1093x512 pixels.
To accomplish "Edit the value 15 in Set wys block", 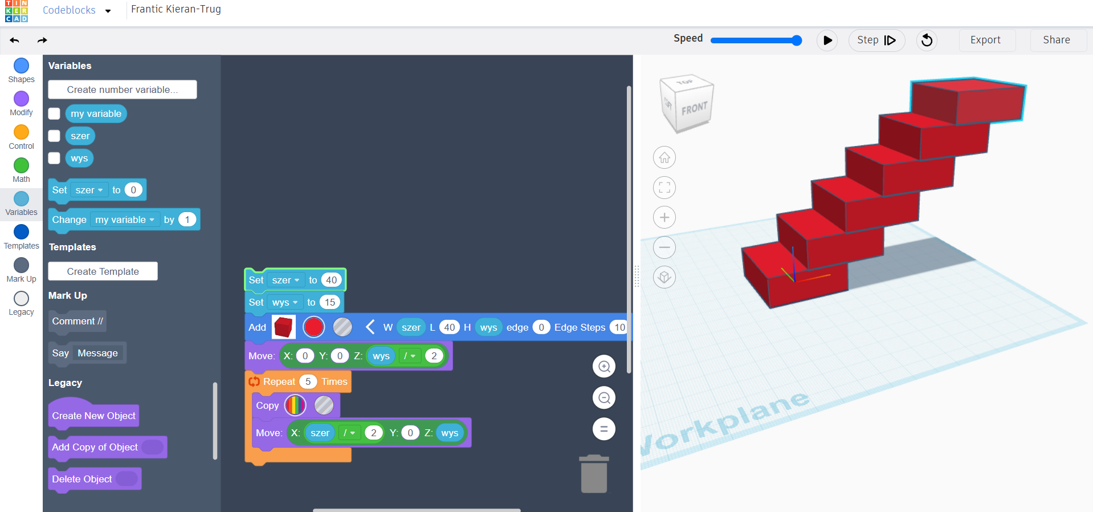I will (329, 302).
